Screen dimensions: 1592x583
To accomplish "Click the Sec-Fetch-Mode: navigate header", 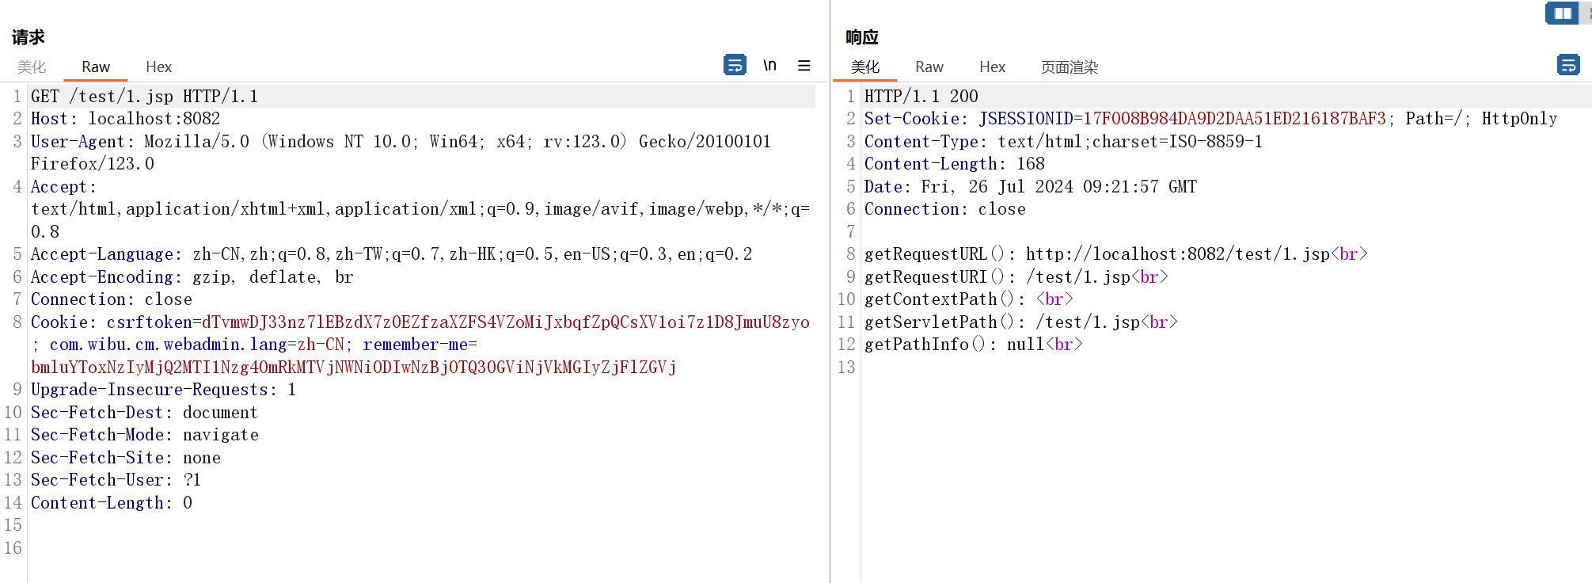I will pos(145,435).
